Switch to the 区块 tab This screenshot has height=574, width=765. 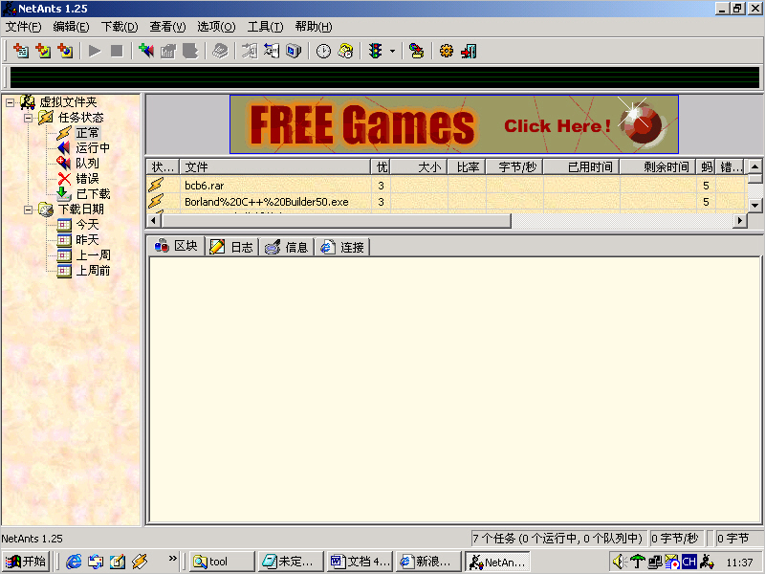(x=176, y=246)
